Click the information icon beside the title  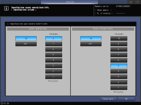pos(6,8)
